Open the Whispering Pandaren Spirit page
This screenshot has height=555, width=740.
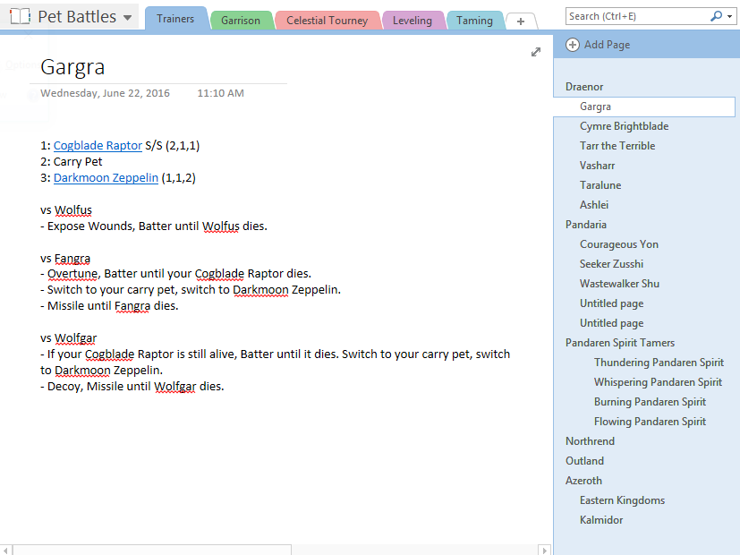tap(658, 382)
